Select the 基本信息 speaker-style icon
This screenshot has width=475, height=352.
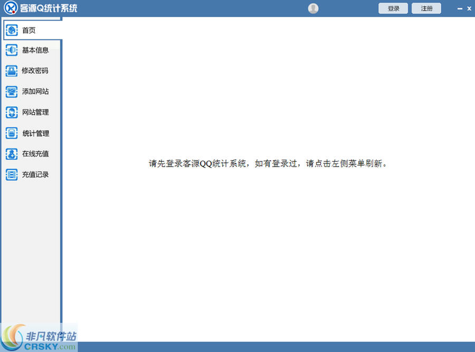pyautogui.click(x=12, y=51)
